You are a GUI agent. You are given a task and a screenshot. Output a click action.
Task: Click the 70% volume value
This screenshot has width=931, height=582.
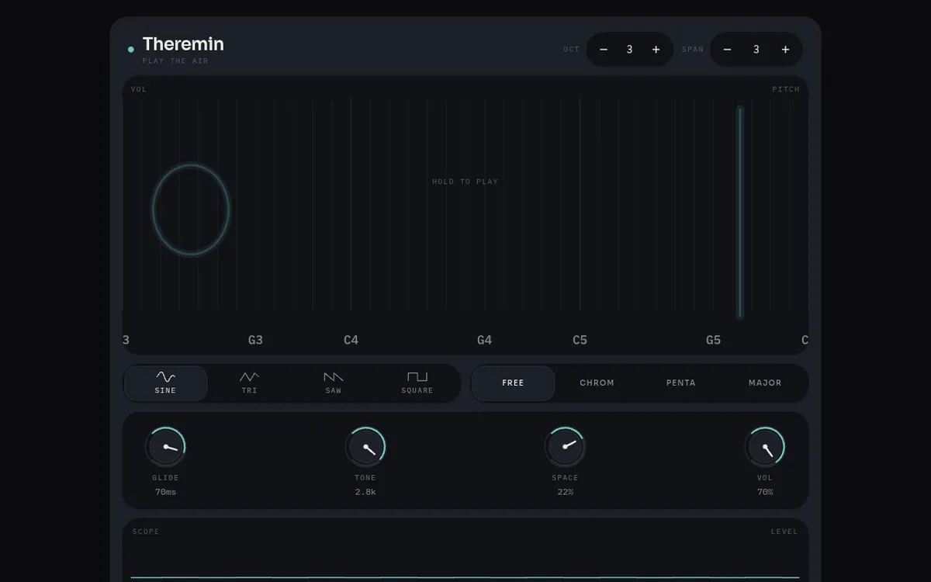pos(765,492)
